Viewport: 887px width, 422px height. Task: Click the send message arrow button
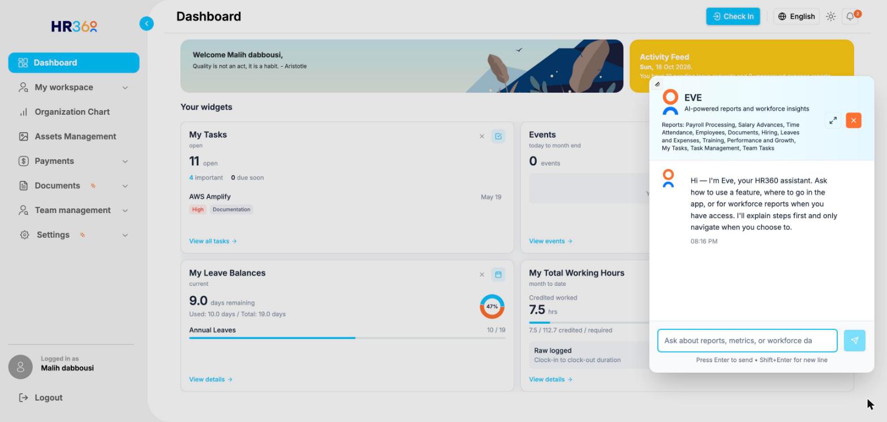(855, 341)
